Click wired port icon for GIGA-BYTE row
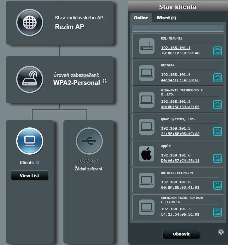Image resolution: width=228 pixels, height=245 pixels. [218, 105]
